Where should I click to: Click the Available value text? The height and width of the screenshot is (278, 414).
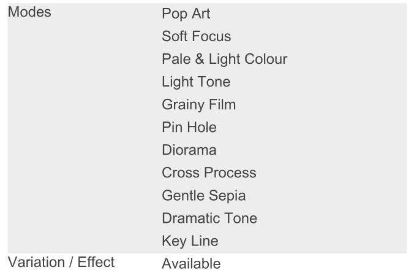pos(191,264)
